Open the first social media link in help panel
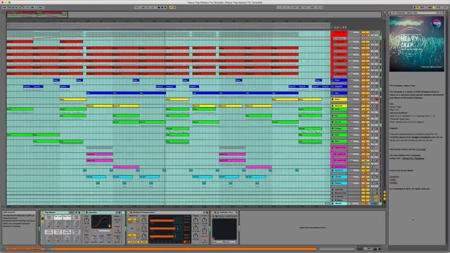 (x=394, y=176)
